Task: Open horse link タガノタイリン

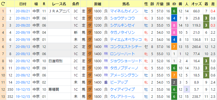Action: pos(122,33)
